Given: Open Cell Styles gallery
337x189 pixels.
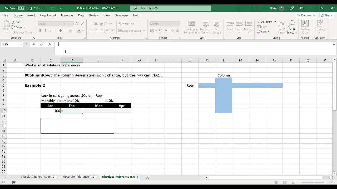Looking at the screenshot, I should coord(217,27).
